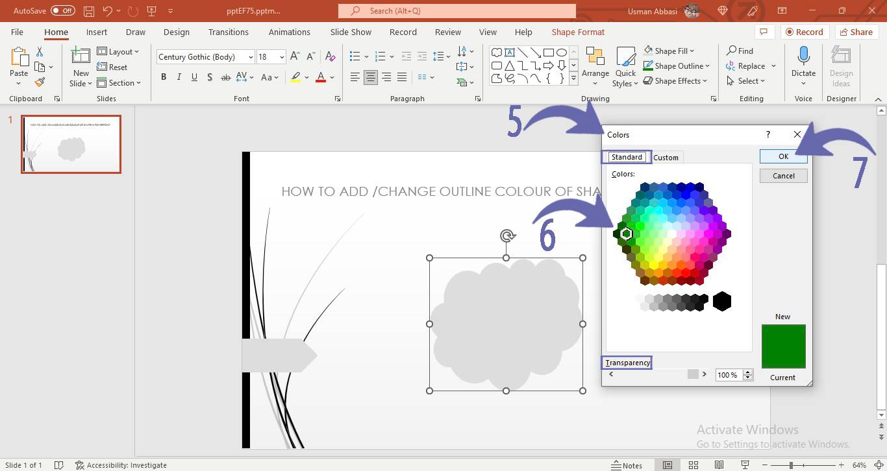Pick the white center hexagon color
Image resolution: width=887 pixels, height=471 pixels.
673,233
